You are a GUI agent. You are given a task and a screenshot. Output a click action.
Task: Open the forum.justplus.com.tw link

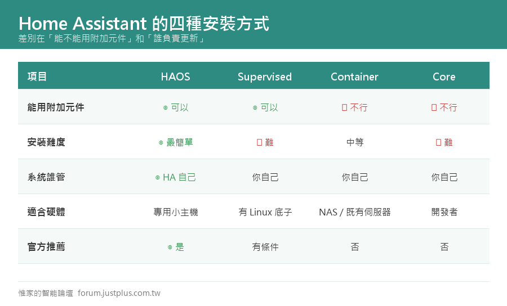pyautogui.click(x=119, y=293)
